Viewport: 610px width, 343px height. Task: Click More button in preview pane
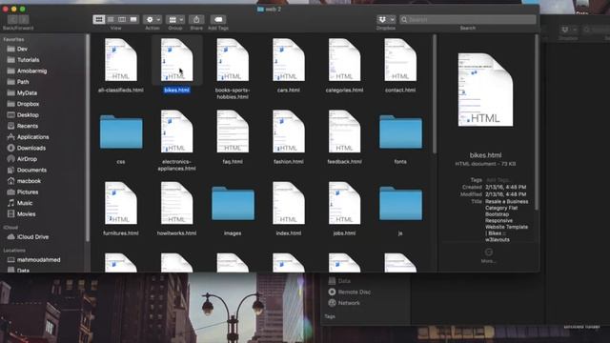pyautogui.click(x=489, y=255)
